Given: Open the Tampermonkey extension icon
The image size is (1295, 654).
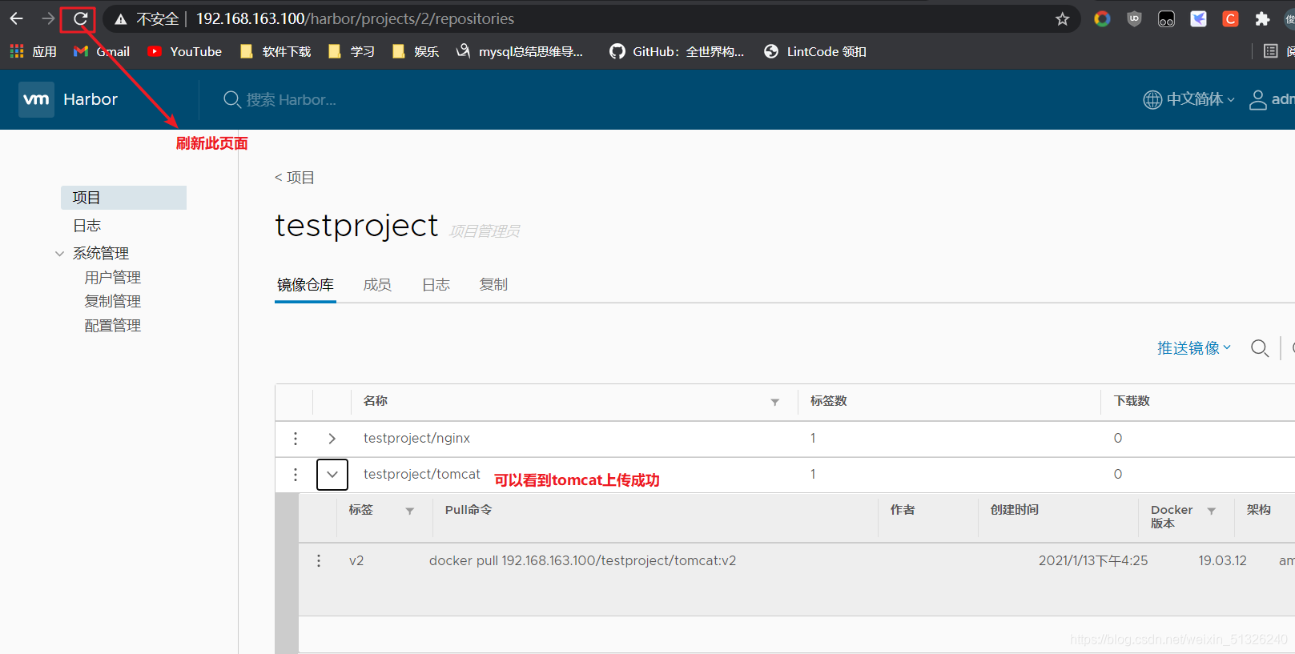Looking at the screenshot, I should pos(1166,19).
